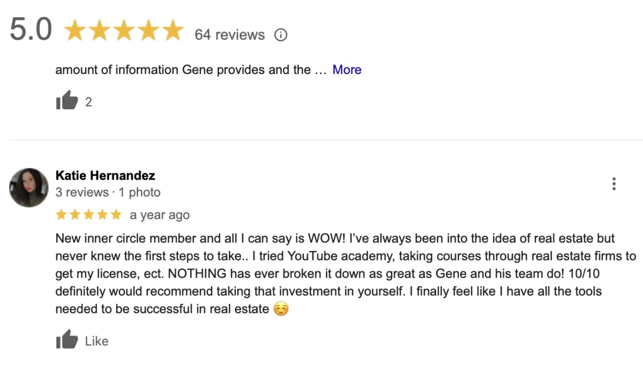
Task: Click the 'a year ago' review timestamp
Action: click(160, 215)
